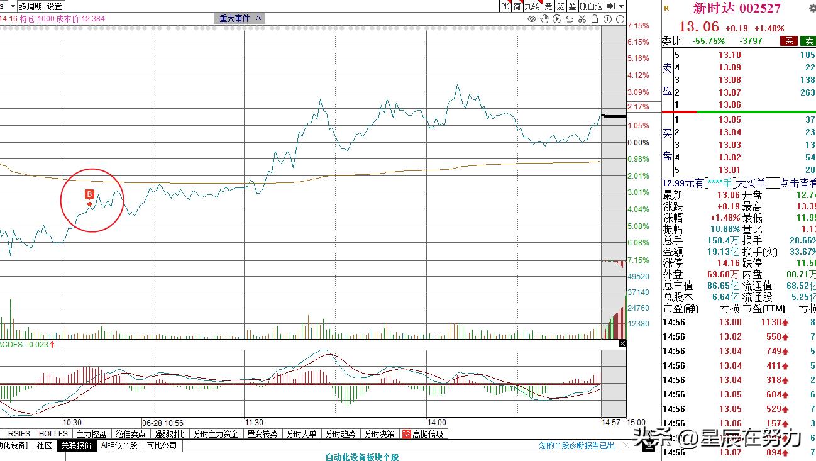Open the 多周期 multi-period menu

coord(30,6)
